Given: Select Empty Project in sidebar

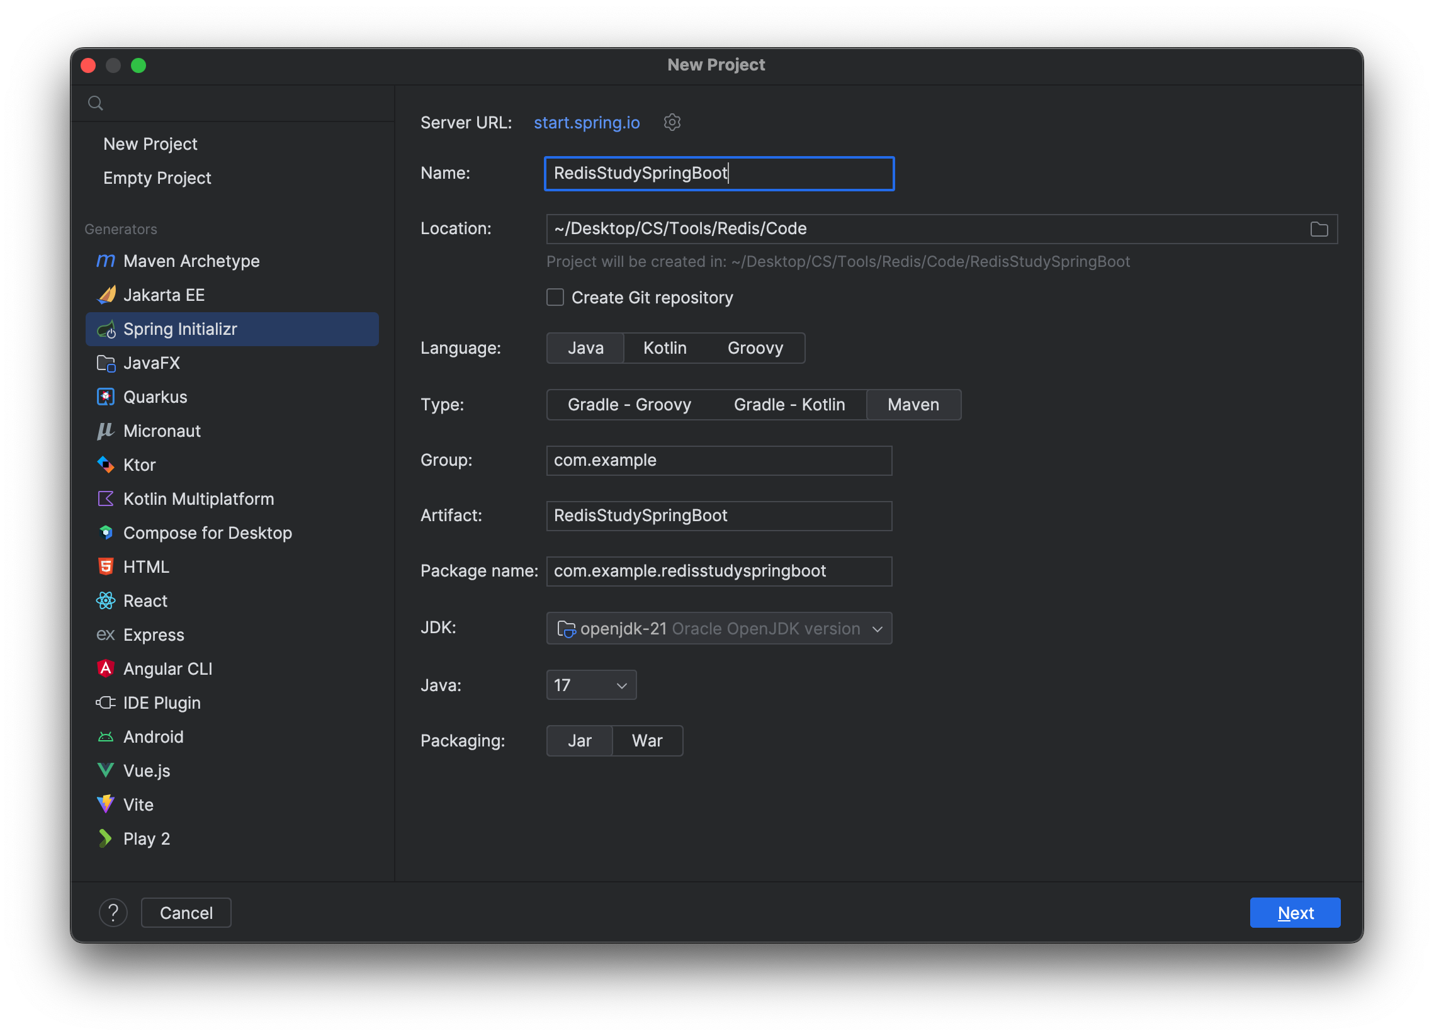Looking at the screenshot, I should pos(157,178).
